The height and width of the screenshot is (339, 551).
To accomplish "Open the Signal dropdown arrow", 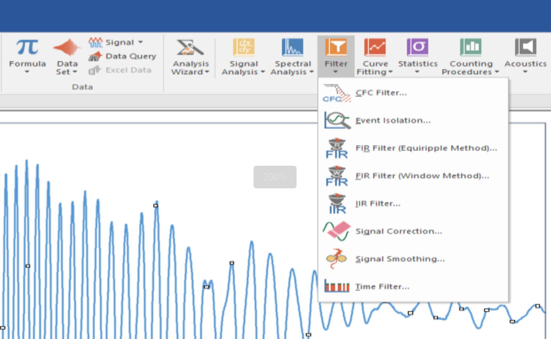I will pos(141,42).
